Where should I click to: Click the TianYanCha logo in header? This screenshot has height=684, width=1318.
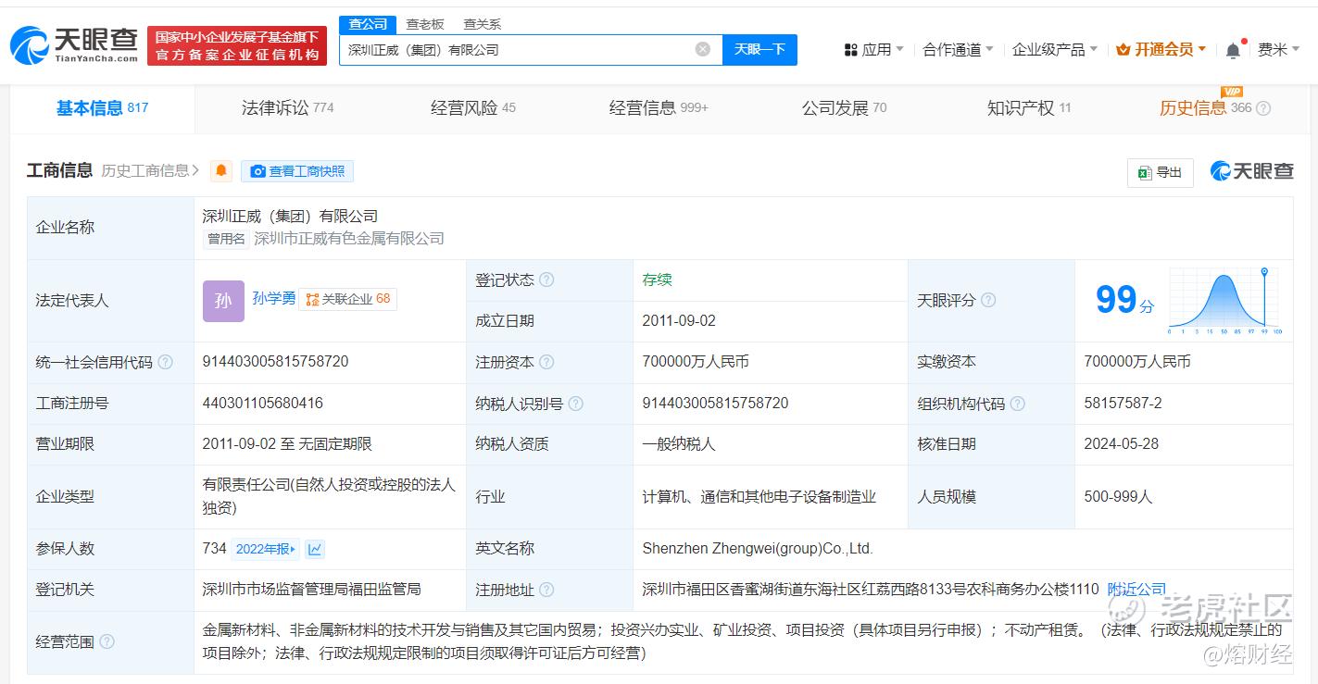(x=74, y=45)
